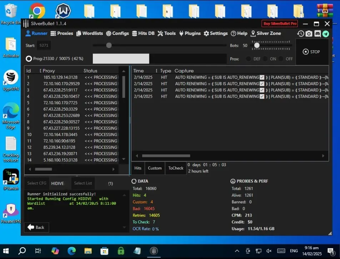The width and height of the screenshot is (340, 259).
Task: Click the taskbar Search icon
Action: [x=22, y=251]
